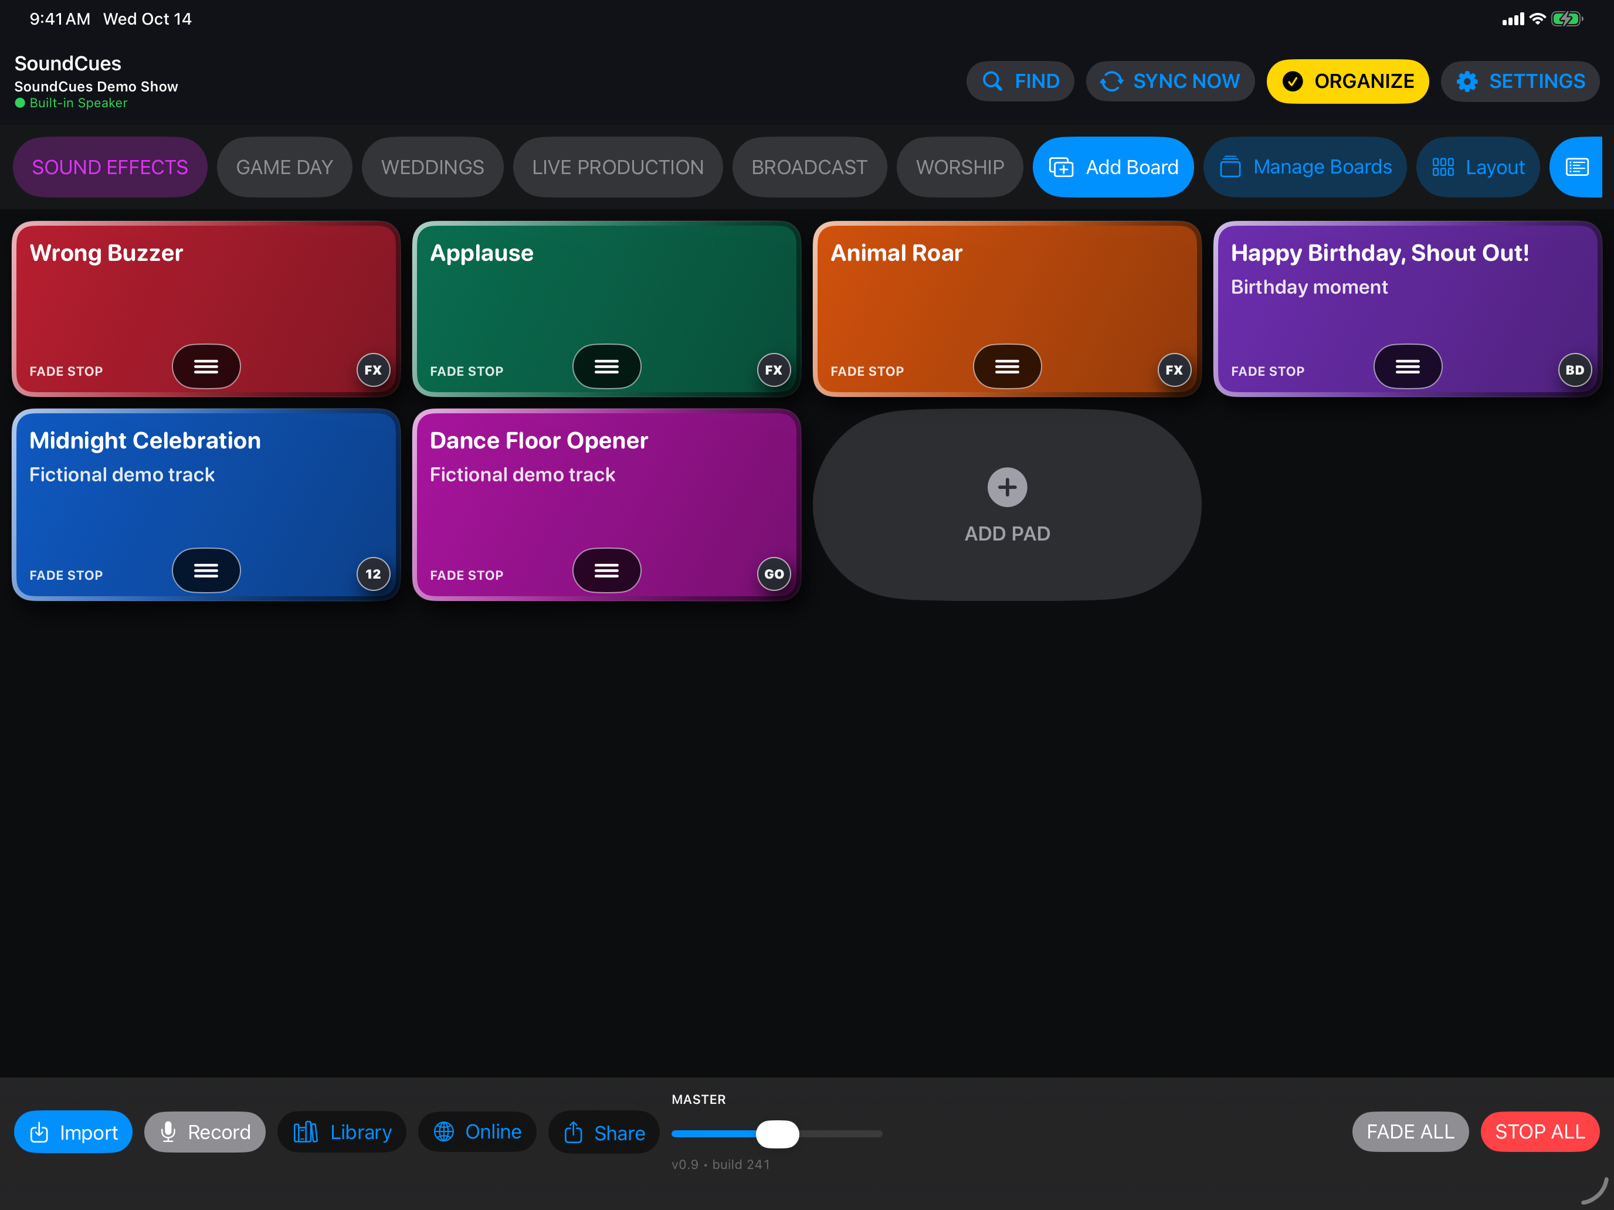Click the FX badge on Applause
This screenshot has height=1210, width=1614.
click(x=774, y=370)
